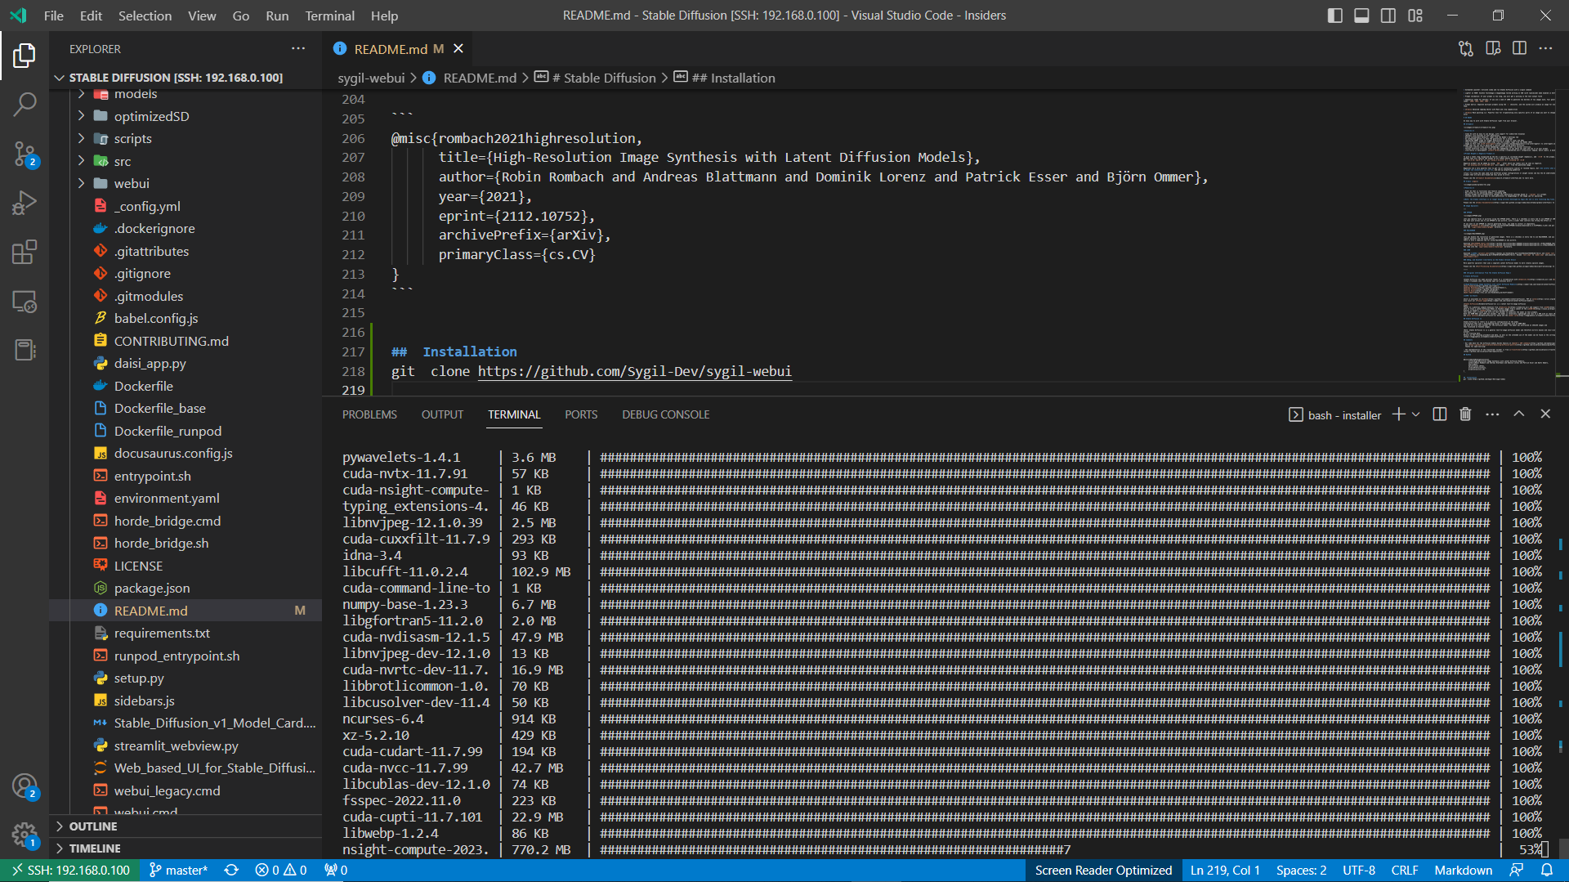Change Spaces: 2 indentation setting

coord(1301,871)
